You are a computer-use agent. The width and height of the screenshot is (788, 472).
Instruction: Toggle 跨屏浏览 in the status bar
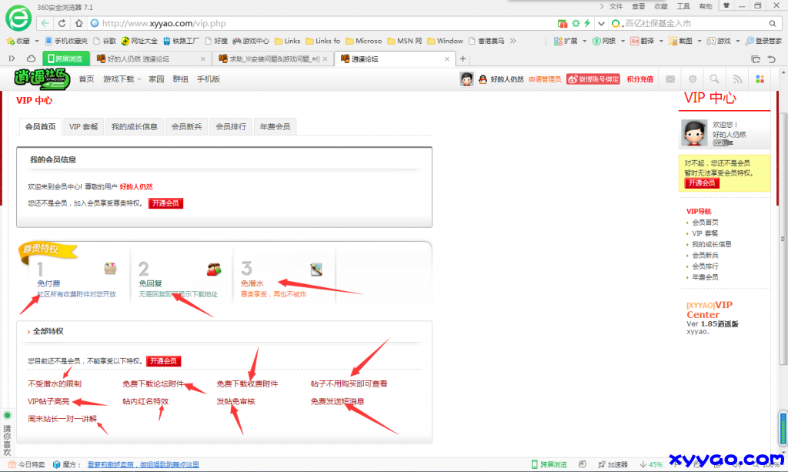click(549, 464)
